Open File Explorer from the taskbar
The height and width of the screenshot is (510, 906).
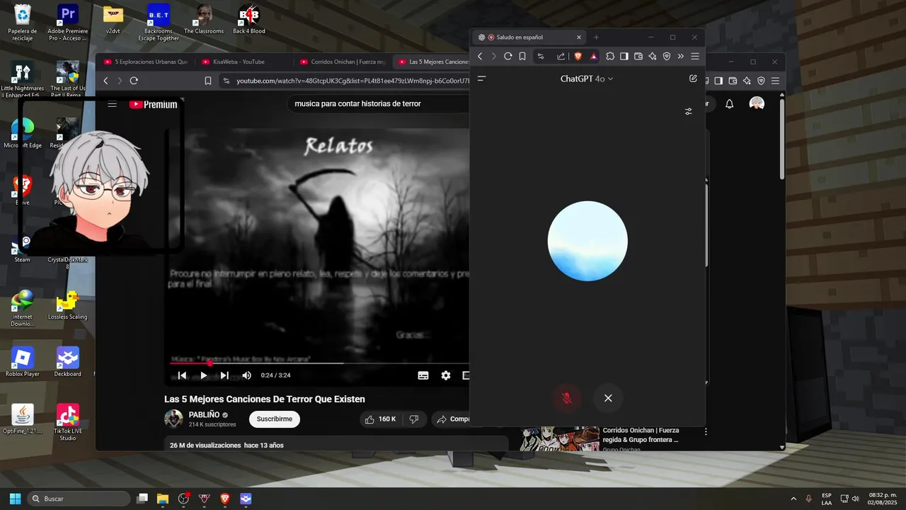click(163, 499)
